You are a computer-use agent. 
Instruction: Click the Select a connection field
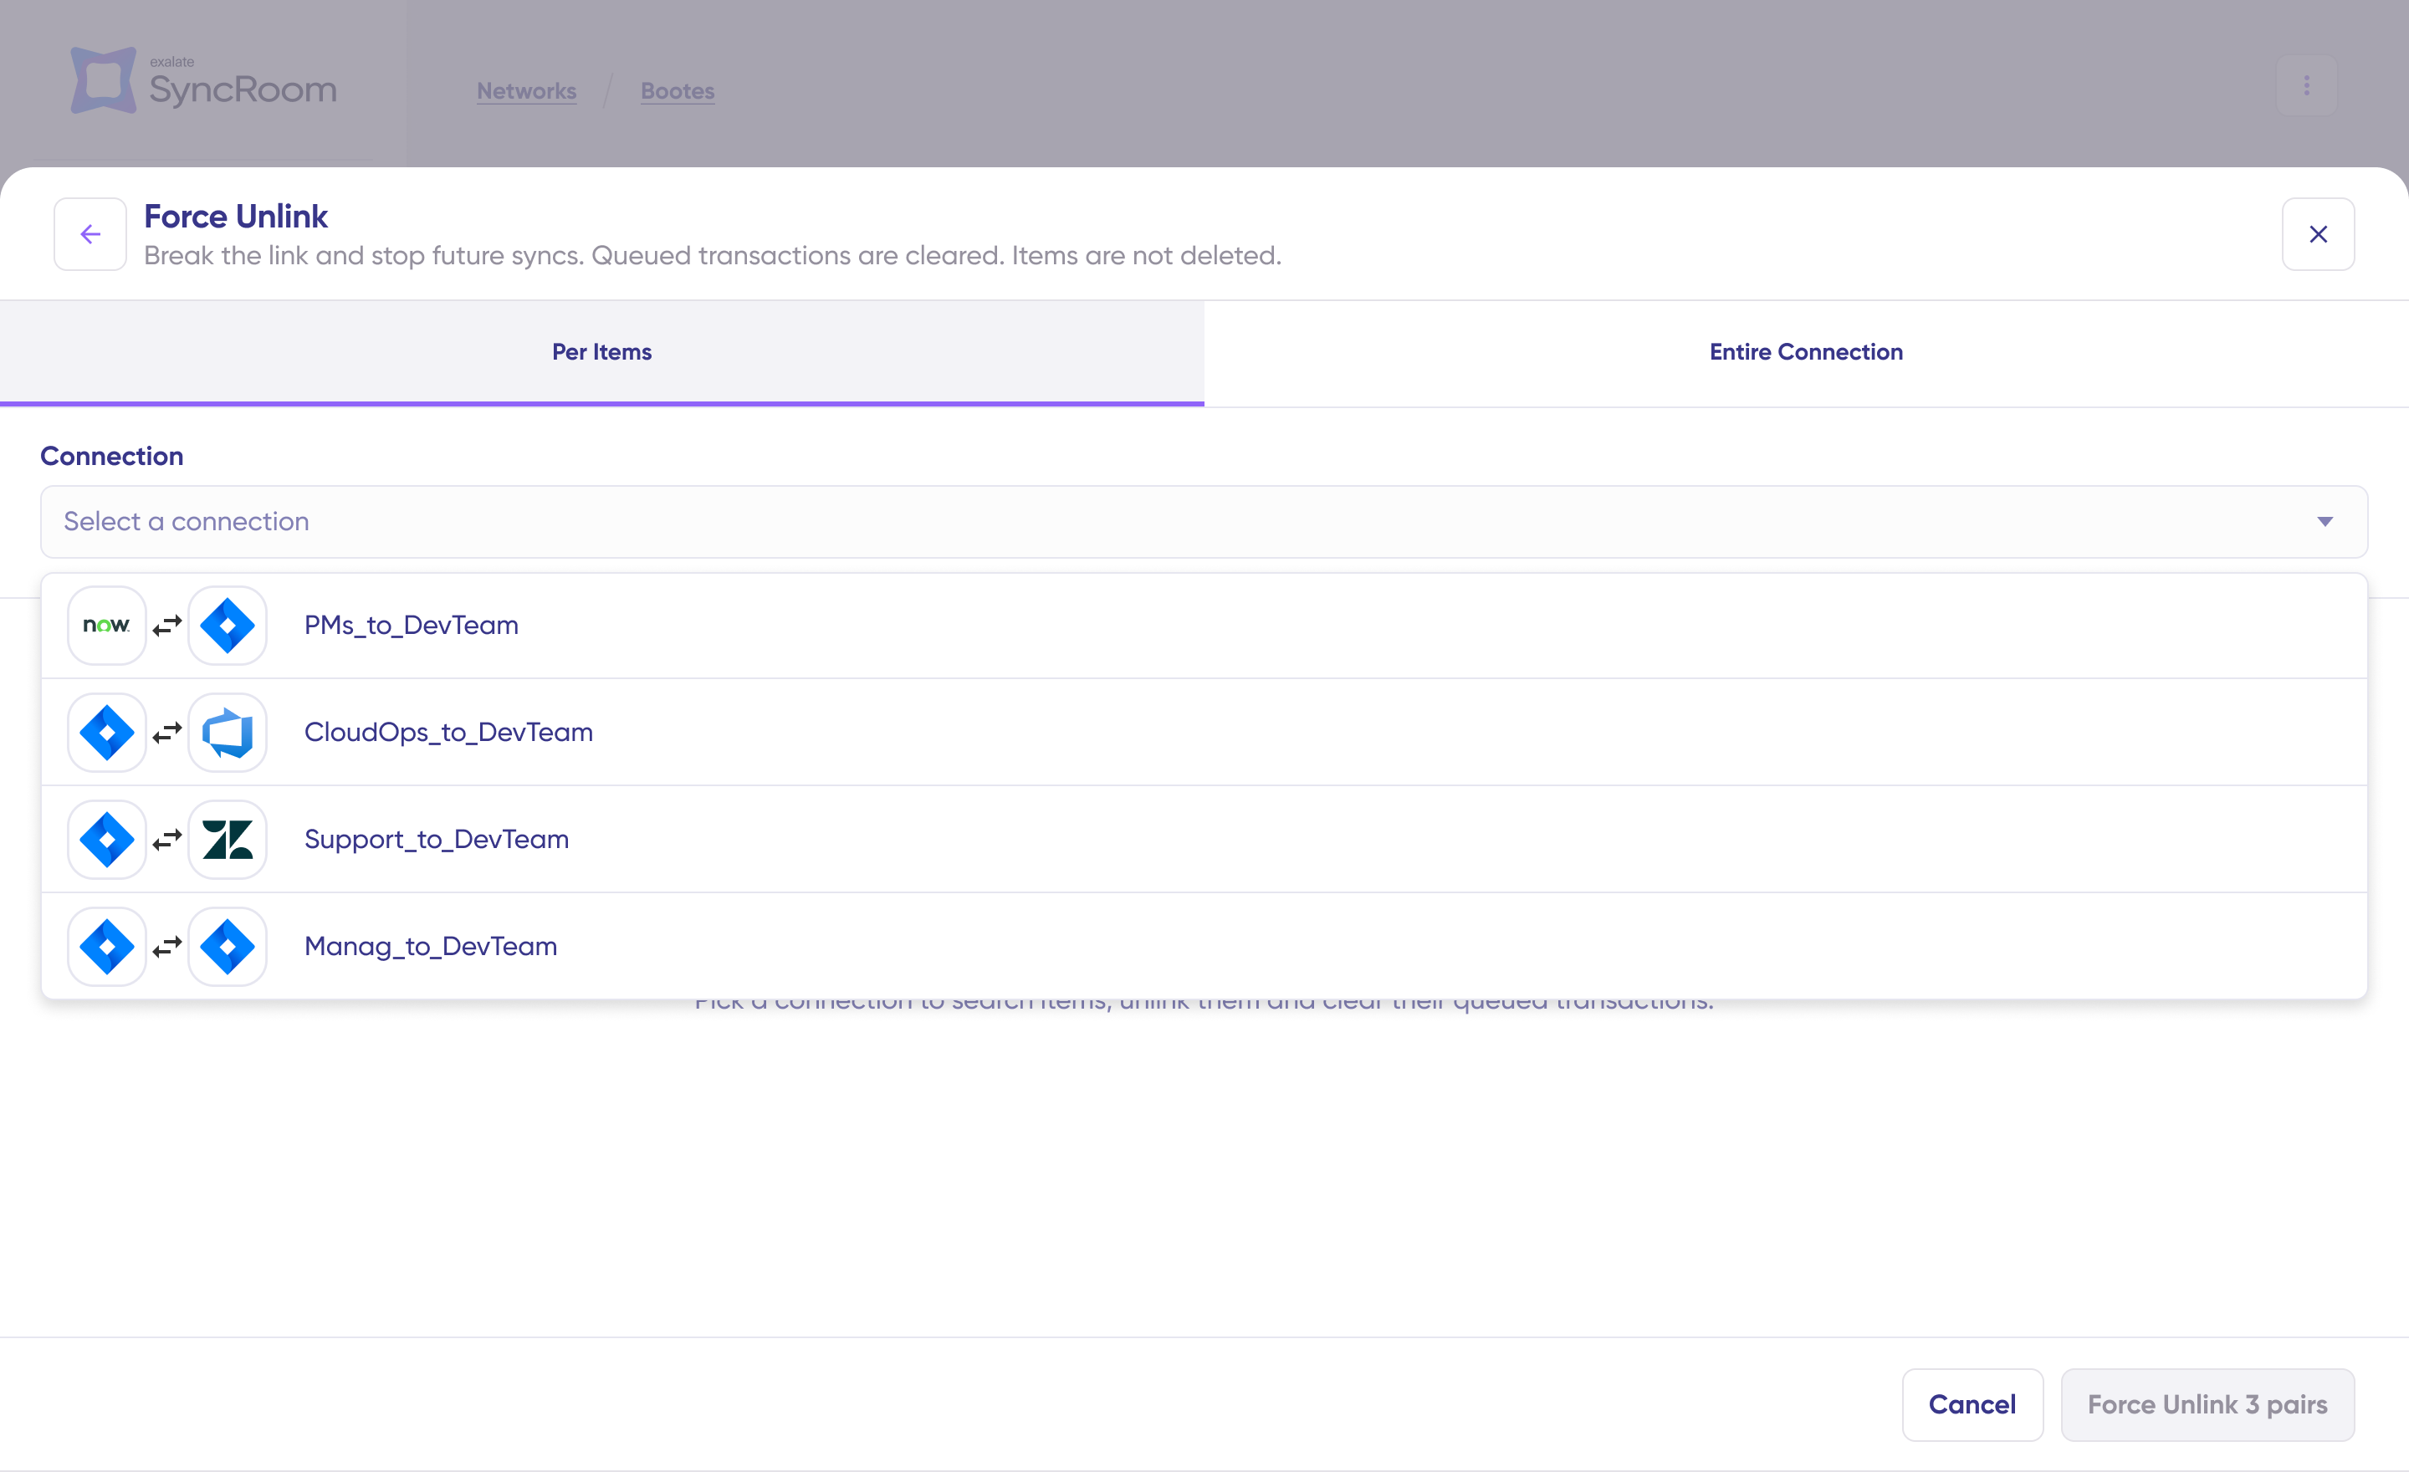(x=1174, y=522)
